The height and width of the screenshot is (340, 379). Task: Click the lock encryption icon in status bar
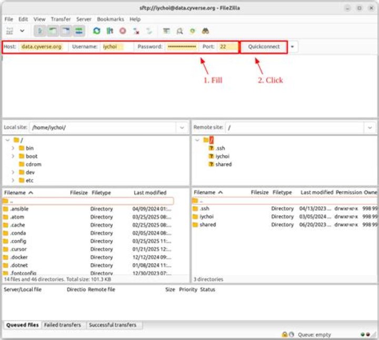[x=284, y=334]
